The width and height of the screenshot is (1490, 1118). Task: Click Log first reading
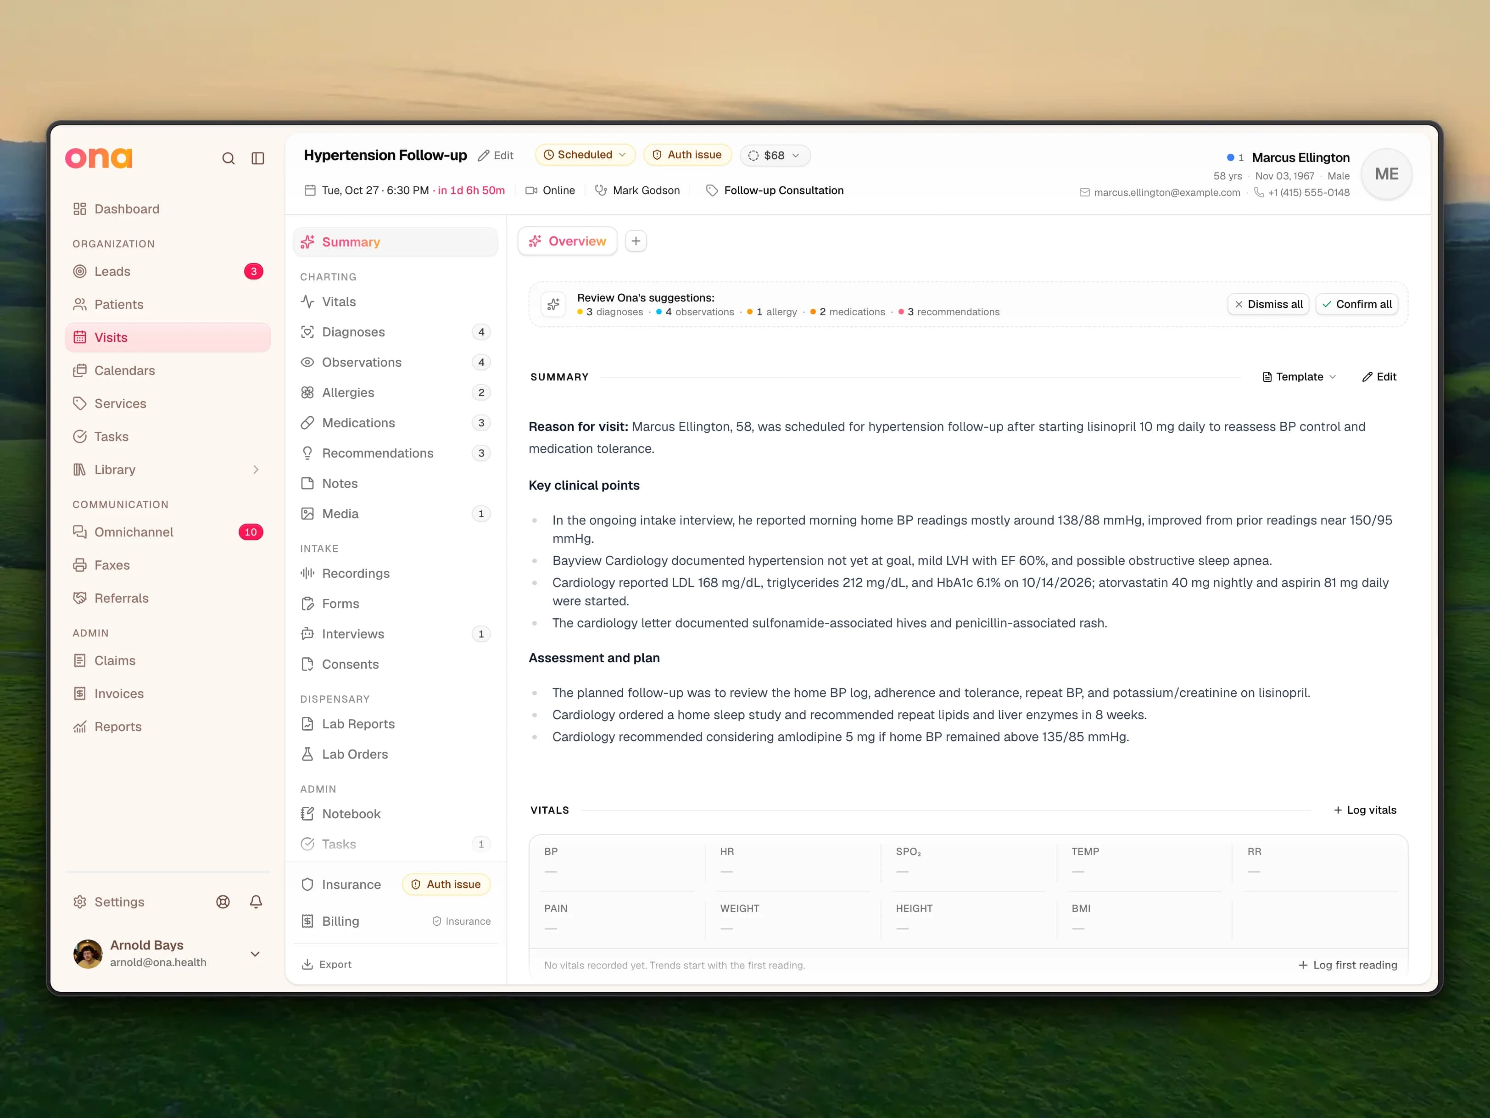click(1347, 965)
